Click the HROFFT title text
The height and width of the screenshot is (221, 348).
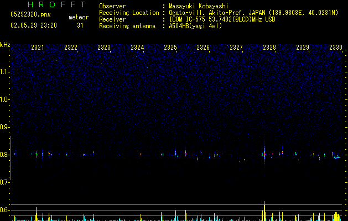click(56, 4)
